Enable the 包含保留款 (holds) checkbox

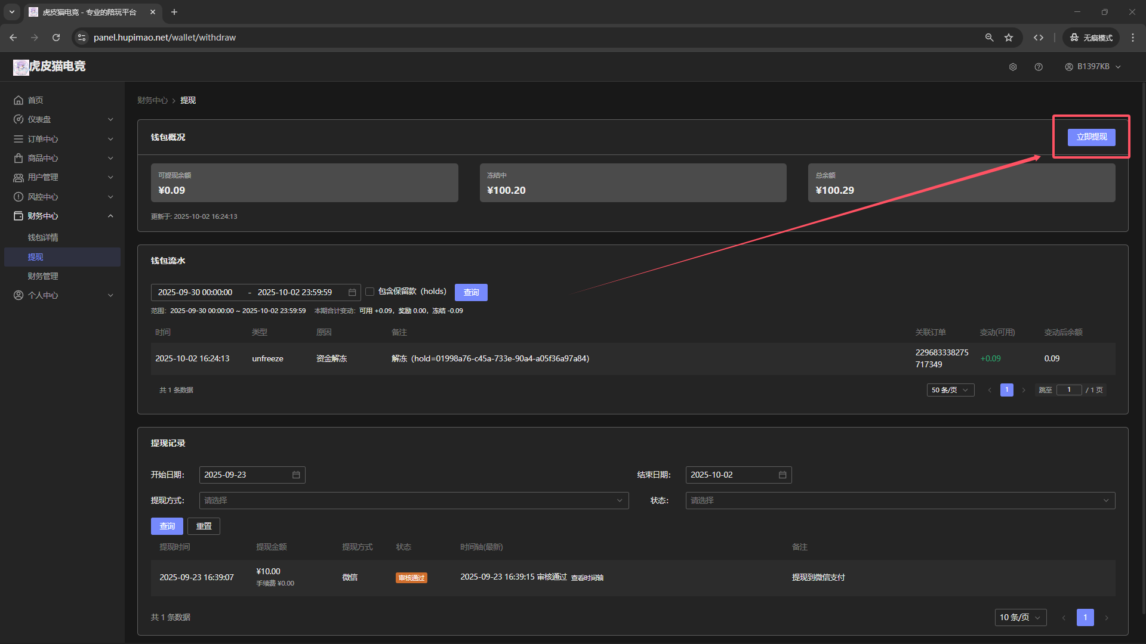[370, 292]
